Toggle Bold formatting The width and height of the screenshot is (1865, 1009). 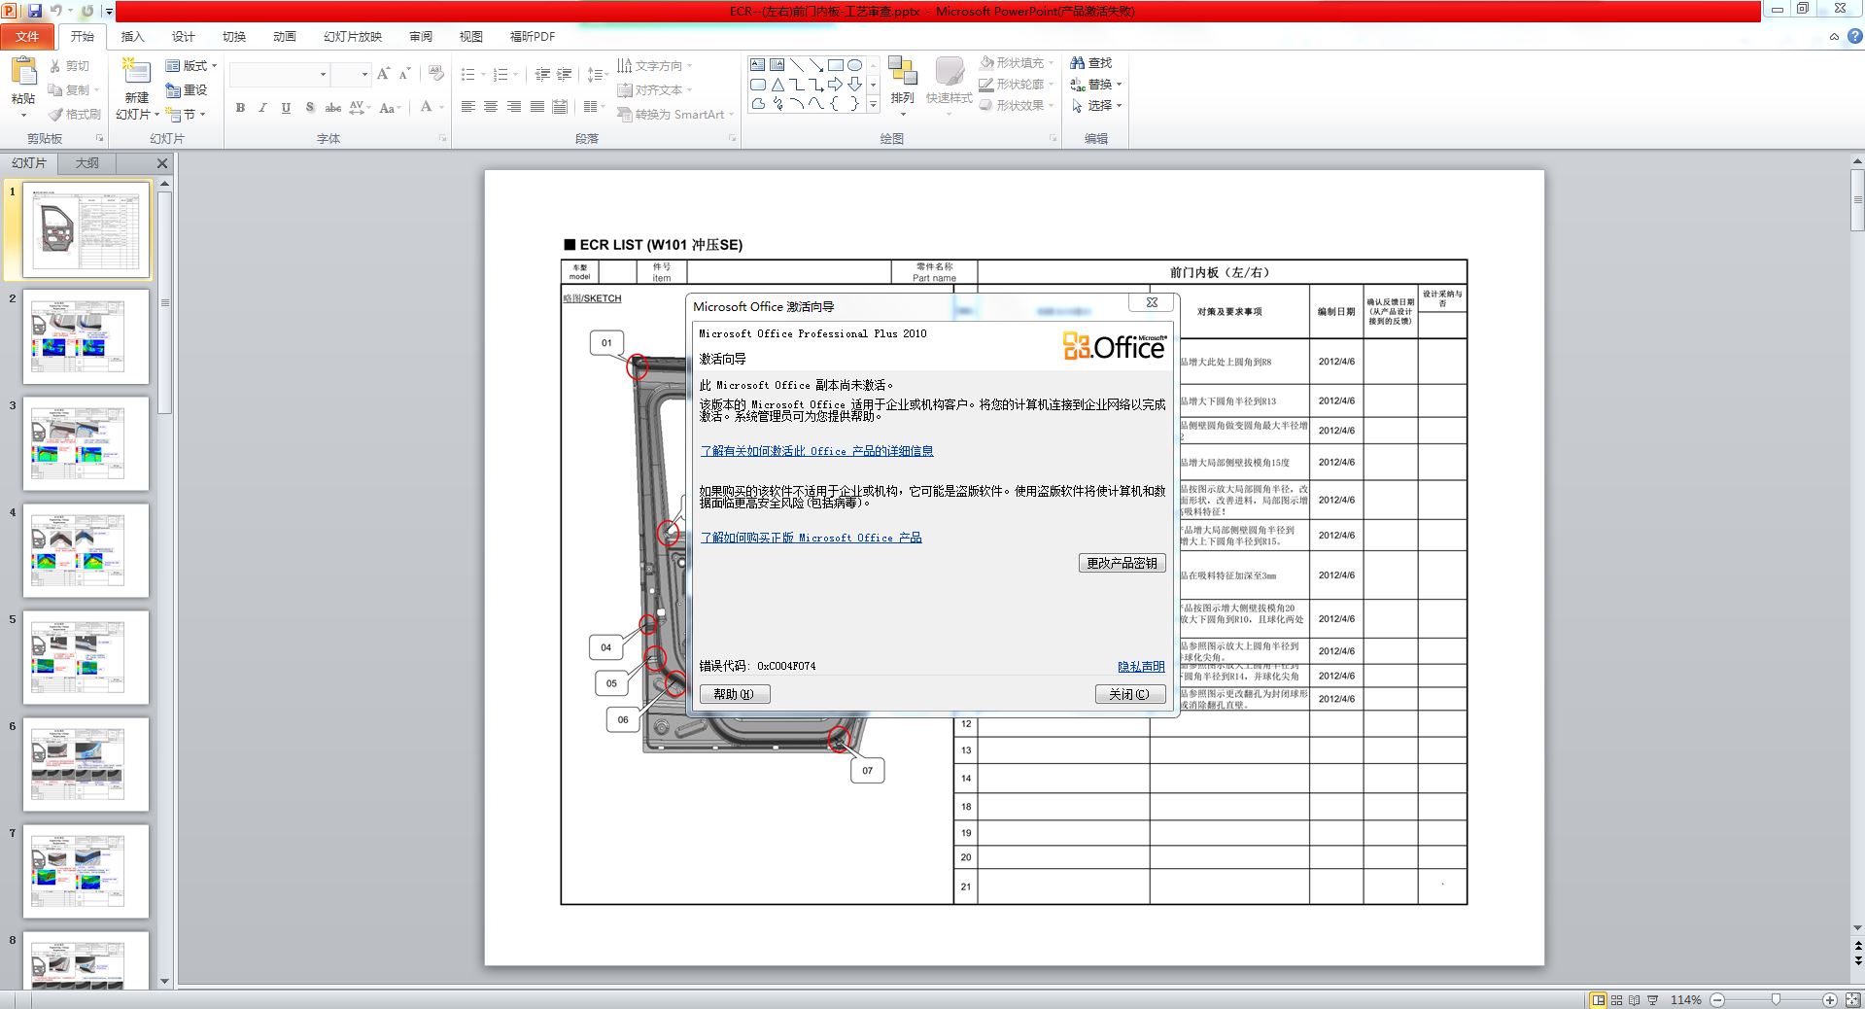click(240, 108)
